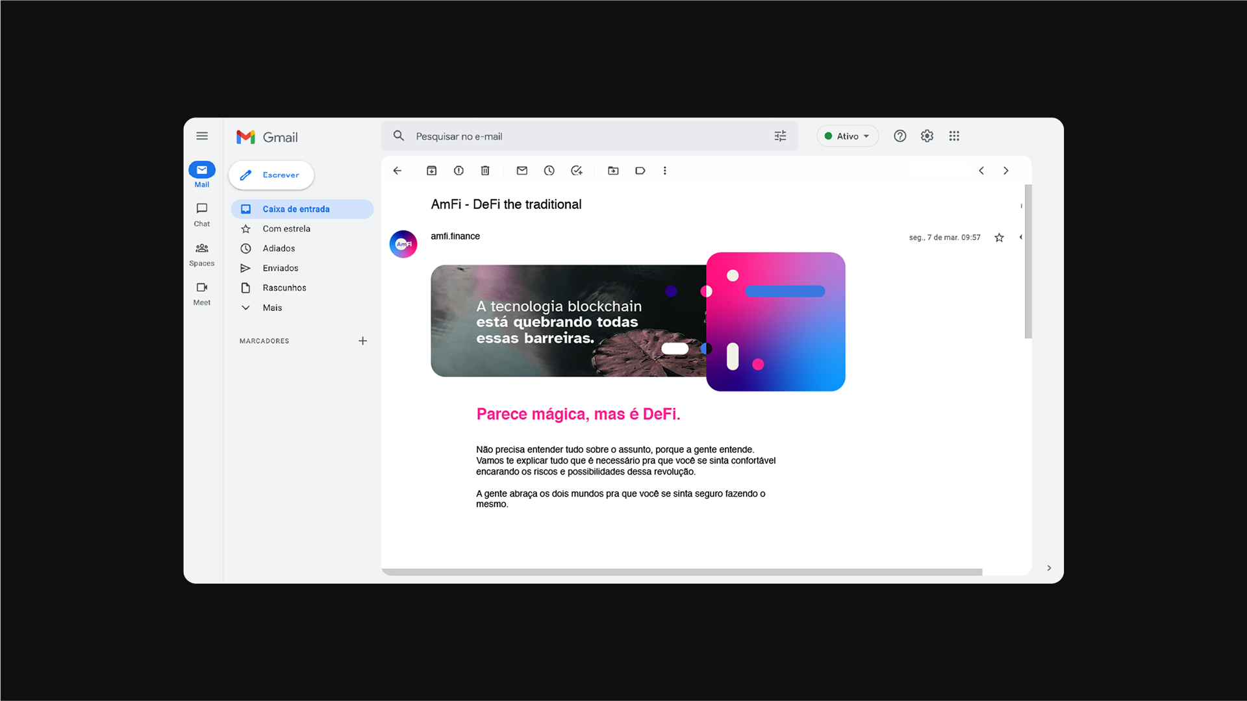The image size is (1247, 701).
Task: Go back to inbox with arrow icon
Action: 397,171
